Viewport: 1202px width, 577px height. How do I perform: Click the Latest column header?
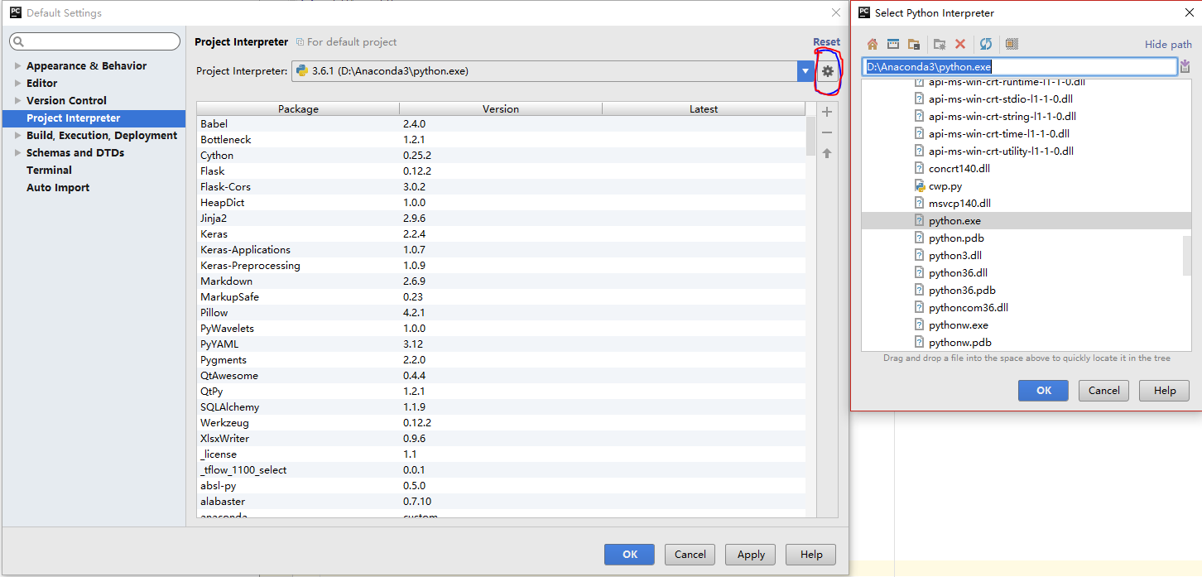click(704, 108)
